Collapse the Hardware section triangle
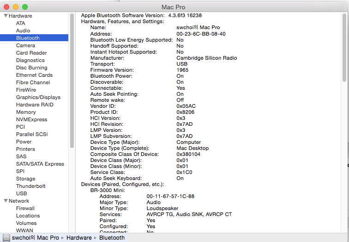 (6, 16)
